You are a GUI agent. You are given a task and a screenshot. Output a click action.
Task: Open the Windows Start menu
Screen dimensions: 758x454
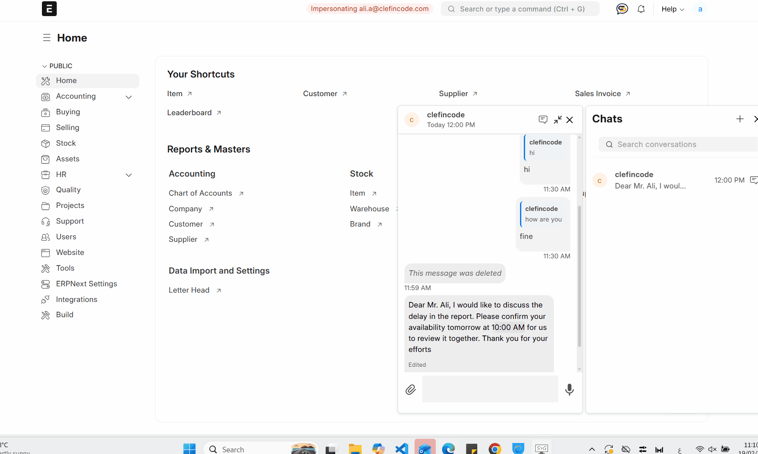pos(189,449)
